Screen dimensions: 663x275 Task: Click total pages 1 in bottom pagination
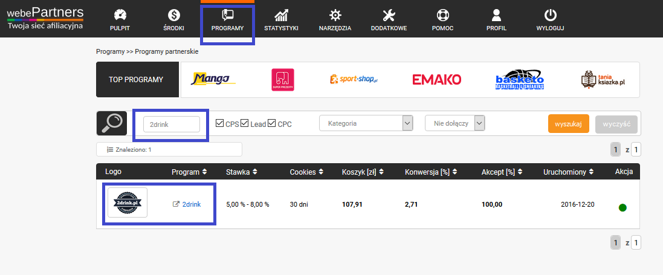636,242
